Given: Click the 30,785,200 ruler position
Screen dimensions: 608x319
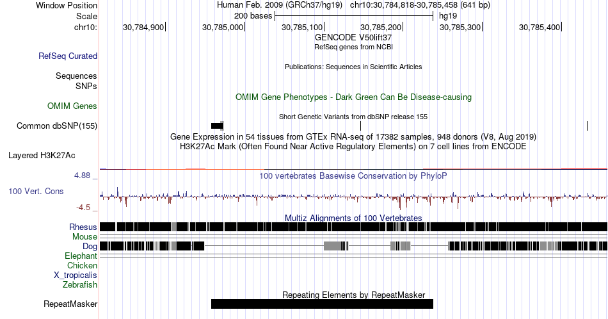Looking at the screenshot, I should tap(381, 27).
